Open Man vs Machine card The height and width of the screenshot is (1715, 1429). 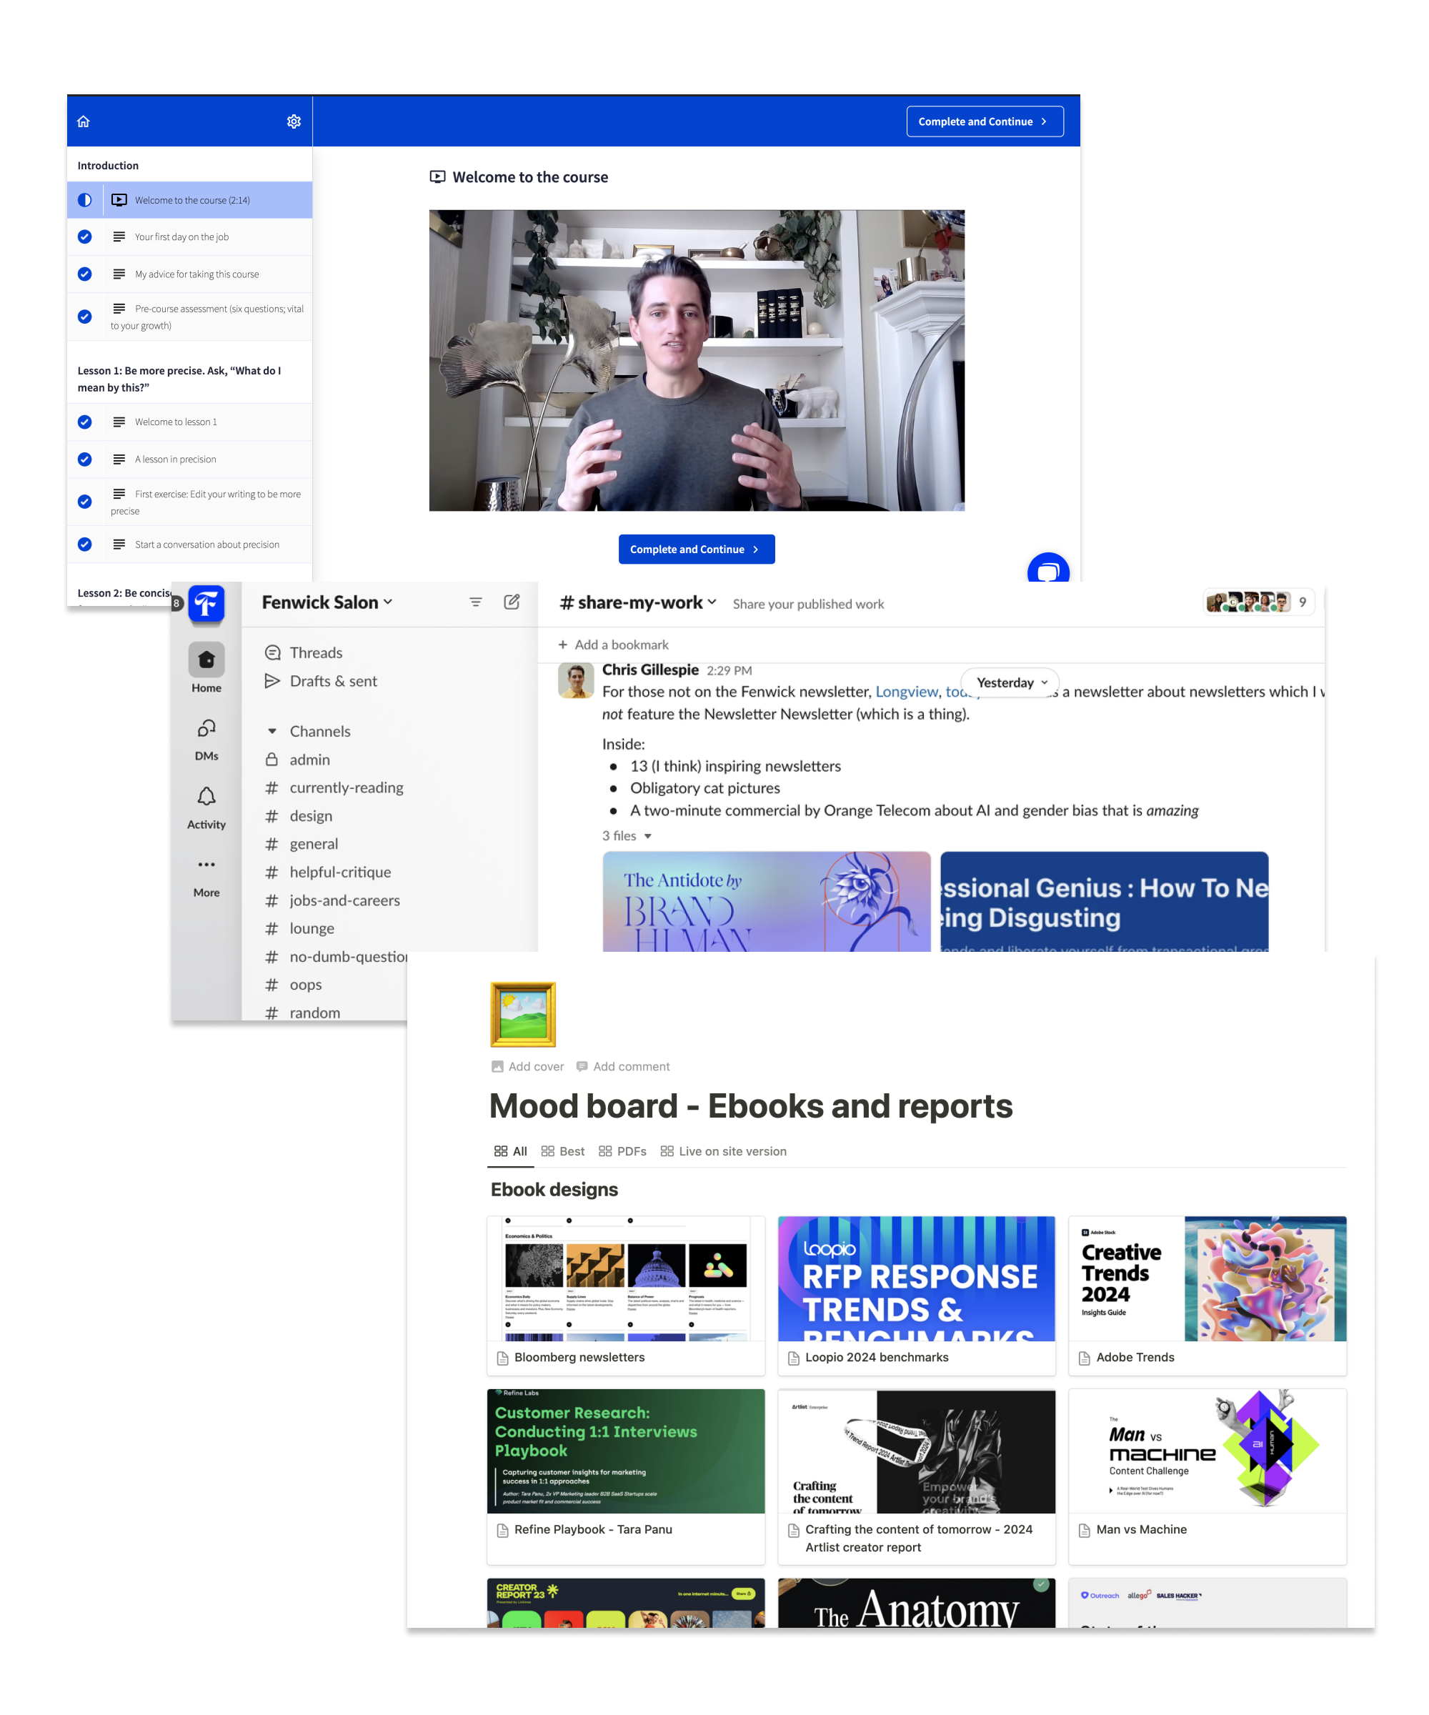pos(1208,1476)
